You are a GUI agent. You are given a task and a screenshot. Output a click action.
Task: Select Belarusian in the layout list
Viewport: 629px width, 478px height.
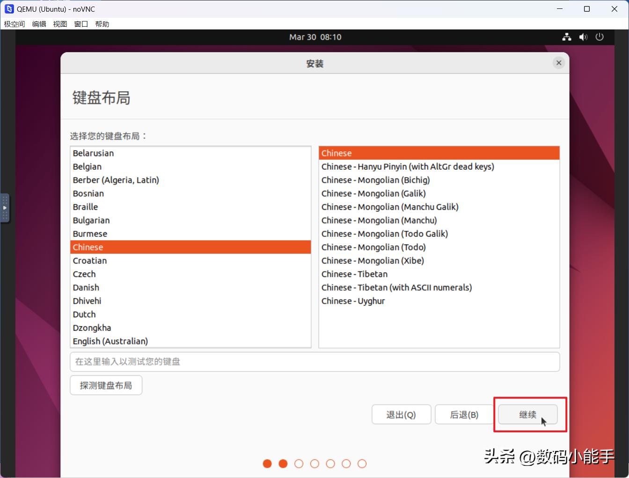(x=191, y=153)
